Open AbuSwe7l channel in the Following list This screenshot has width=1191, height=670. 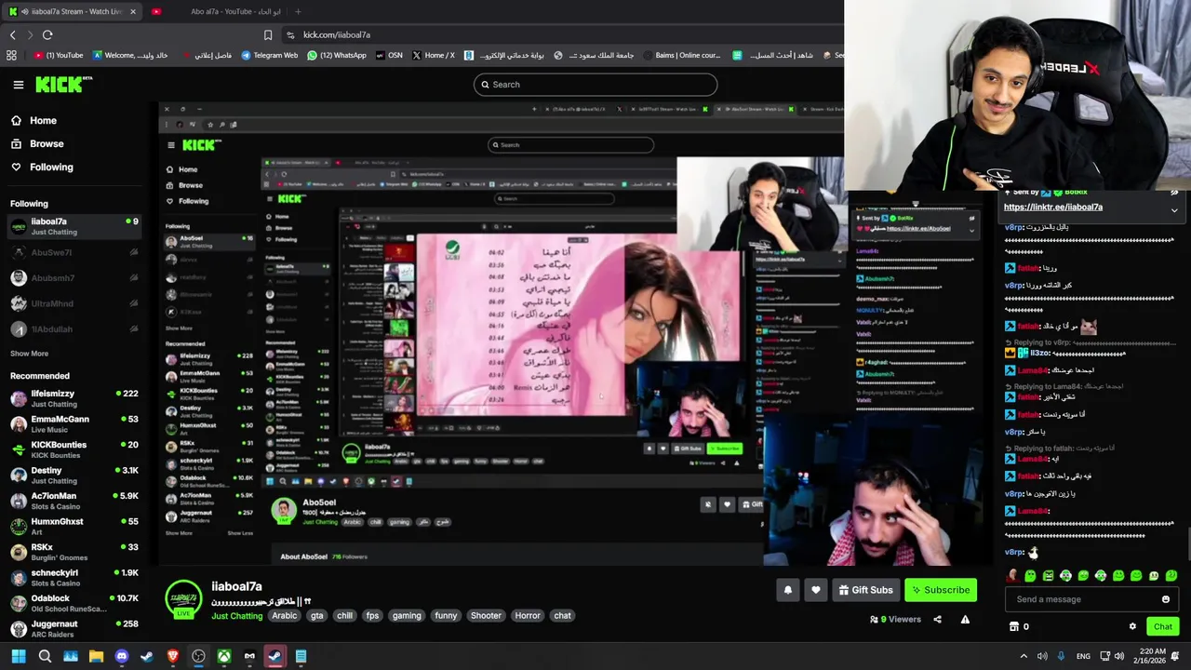point(73,252)
